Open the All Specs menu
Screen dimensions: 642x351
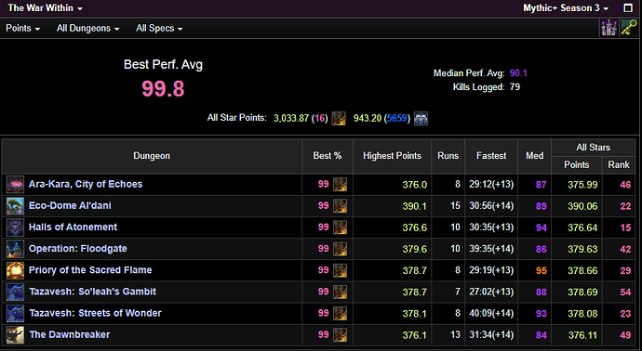tap(159, 28)
